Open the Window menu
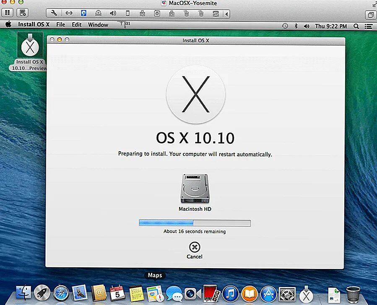This screenshot has width=377, height=305. [98, 24]
